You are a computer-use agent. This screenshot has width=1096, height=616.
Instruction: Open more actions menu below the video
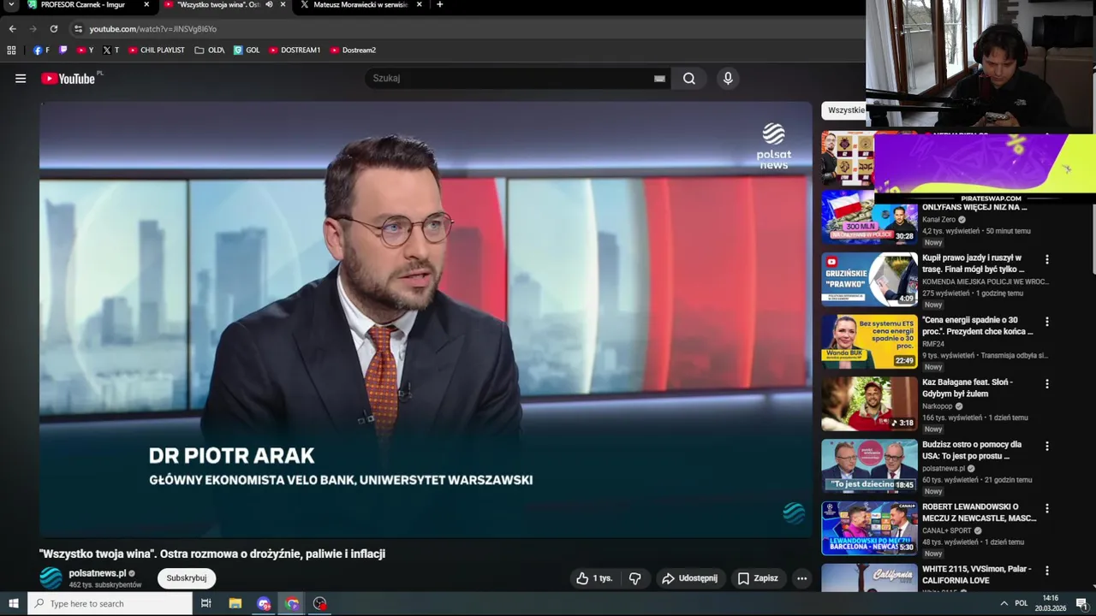click(x=801, y=578)
